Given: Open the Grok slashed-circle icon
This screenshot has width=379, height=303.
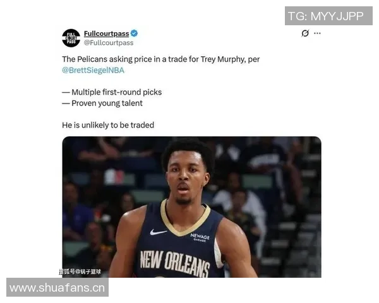Looking at the screenshot, I should coord(305,33).
